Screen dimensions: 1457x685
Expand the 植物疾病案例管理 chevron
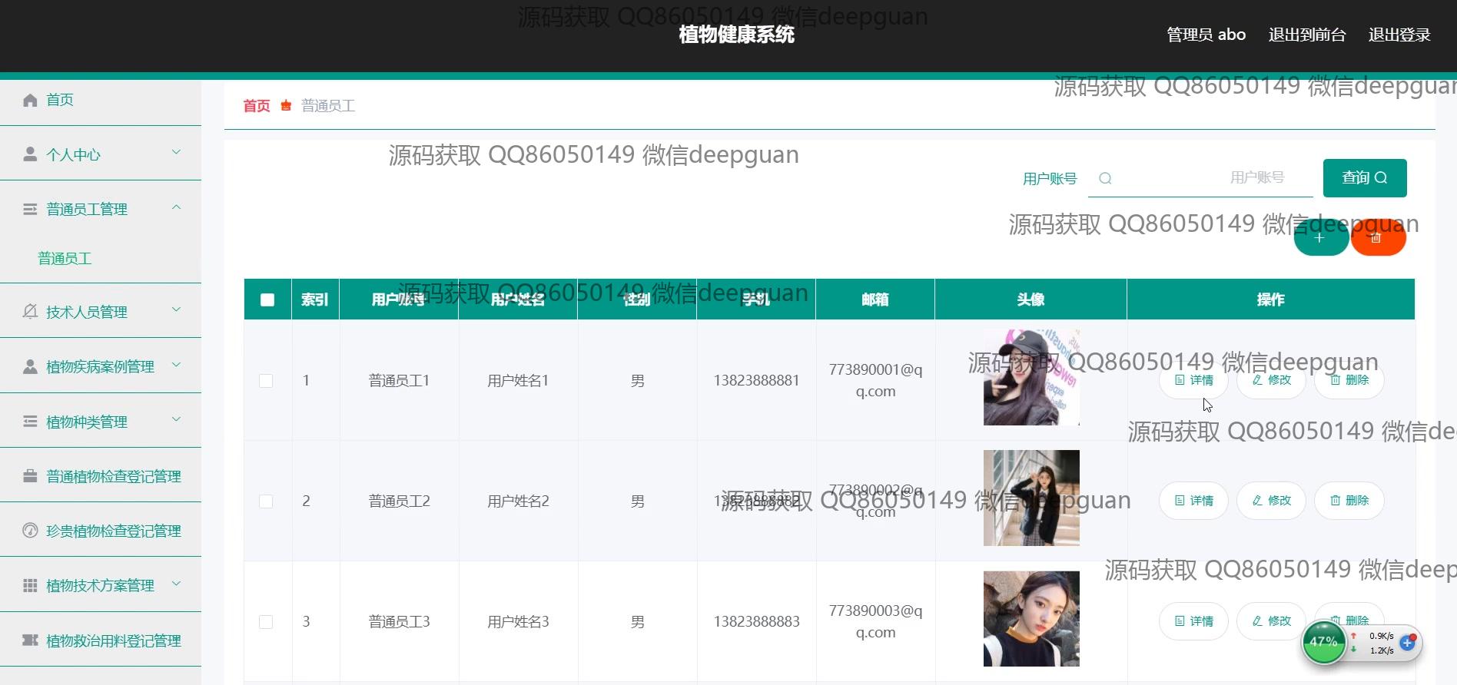pos(176,364)
